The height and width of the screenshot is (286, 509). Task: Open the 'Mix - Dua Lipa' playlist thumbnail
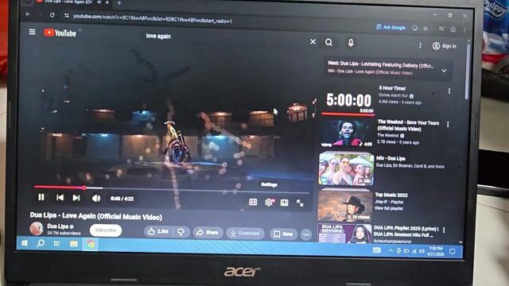(346, 168)
